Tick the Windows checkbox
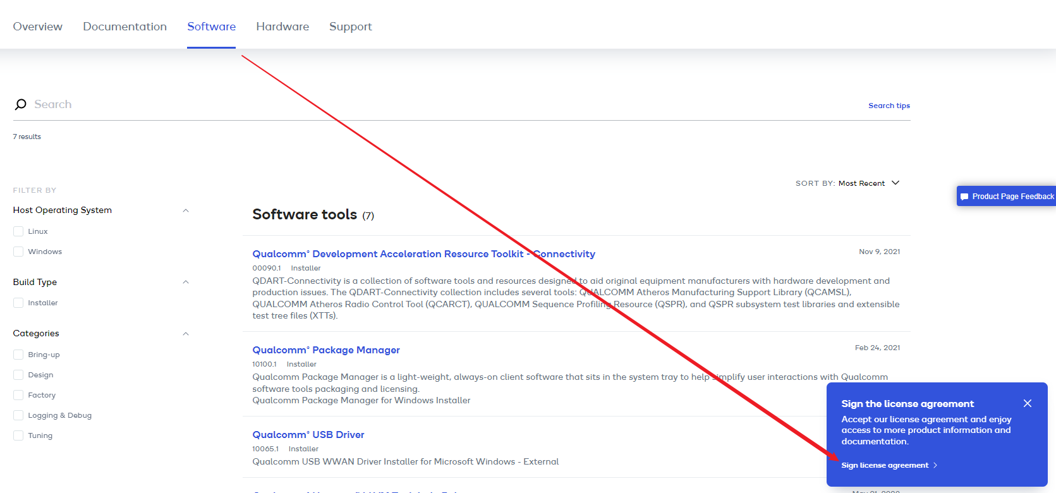1056x493 pixels. 18,252
